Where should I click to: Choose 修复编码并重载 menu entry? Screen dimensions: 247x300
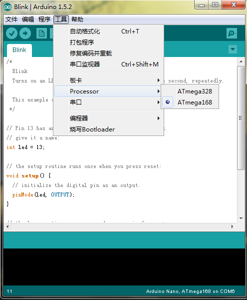click(109, 53)
